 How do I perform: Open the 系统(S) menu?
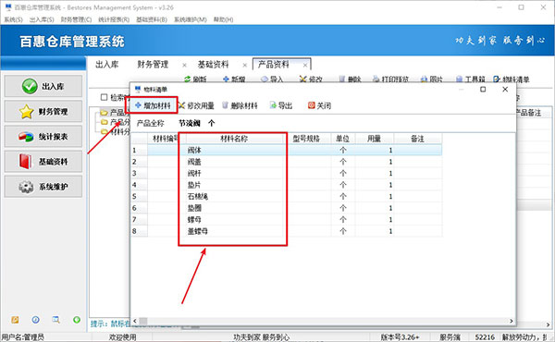click(x=14, y=19)
